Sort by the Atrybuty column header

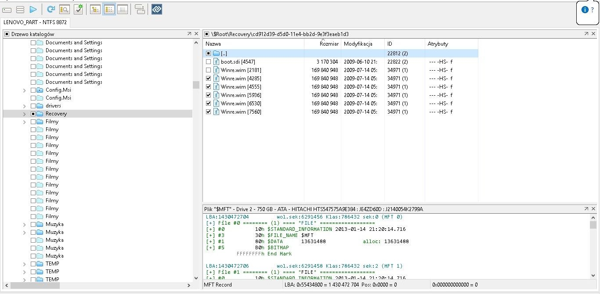(x=451, y=44)
